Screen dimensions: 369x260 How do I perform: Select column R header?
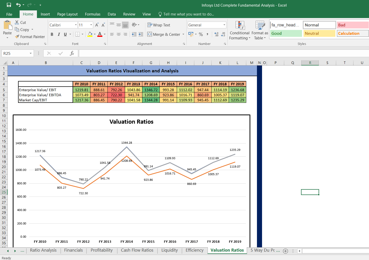310,63
